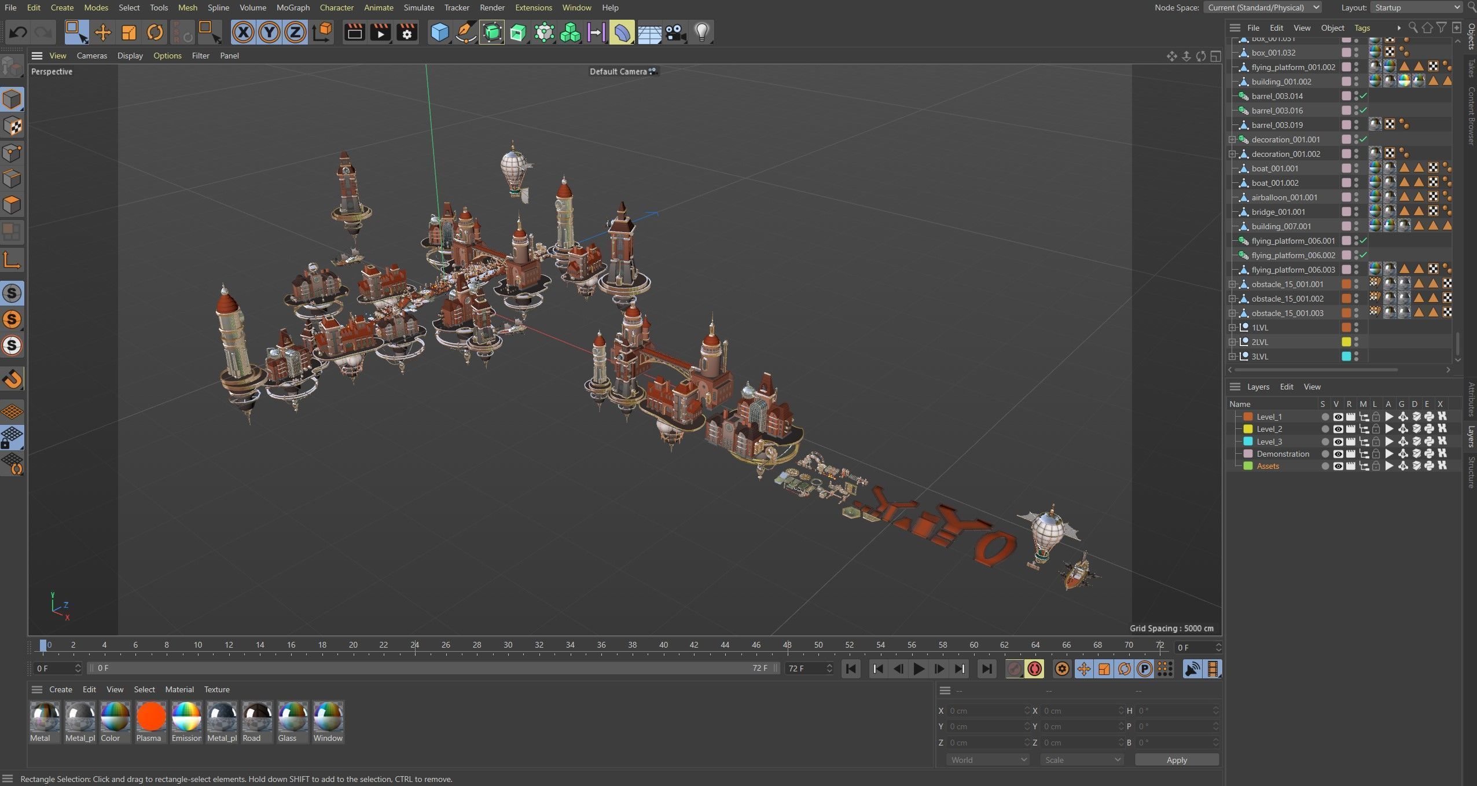Open the Object manager Tags menu

point(1362,28)
